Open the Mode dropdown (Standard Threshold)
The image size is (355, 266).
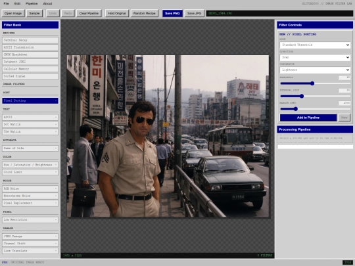[315, 45]
